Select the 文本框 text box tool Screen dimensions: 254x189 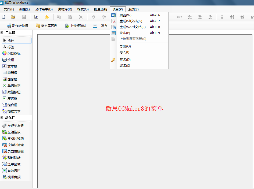10,66
